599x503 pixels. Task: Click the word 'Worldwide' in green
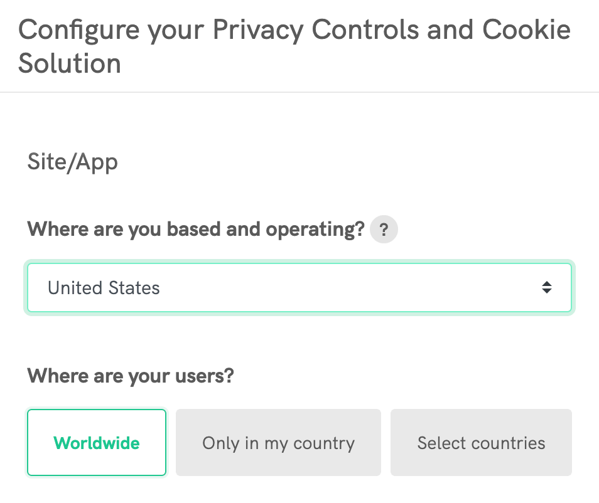click(x=97, y=443)
